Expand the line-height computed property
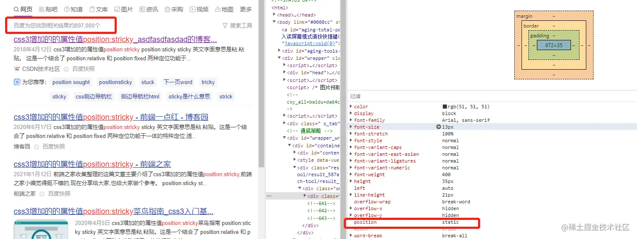637x239 pixels. point(351,195)
